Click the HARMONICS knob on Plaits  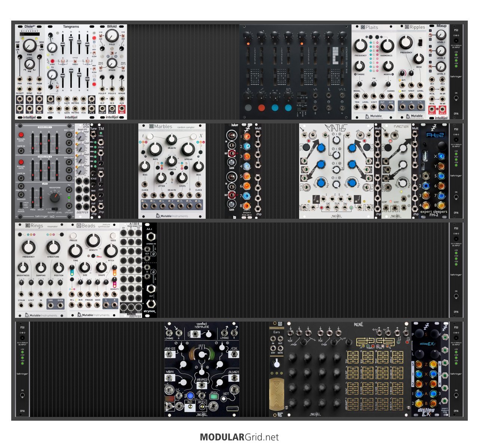387,46
